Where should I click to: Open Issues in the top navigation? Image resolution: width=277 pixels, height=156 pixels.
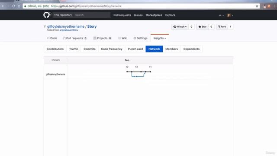click(138, 15)
